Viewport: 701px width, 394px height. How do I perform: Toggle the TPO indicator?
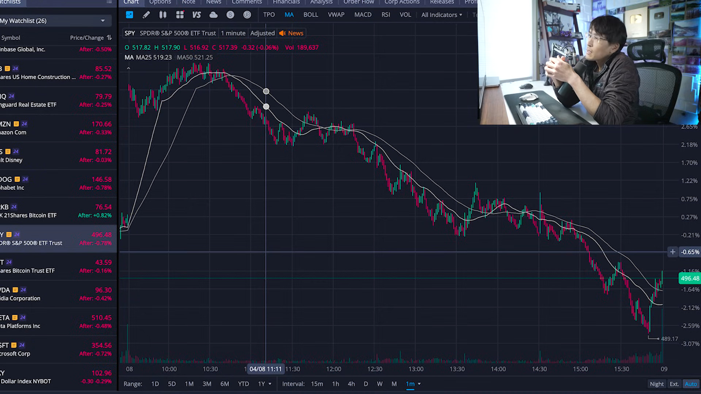pyautogui.click(x=269, y=15)
